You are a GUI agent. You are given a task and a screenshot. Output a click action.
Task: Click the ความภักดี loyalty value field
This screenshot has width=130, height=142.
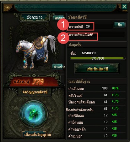(x=81, y=26)
